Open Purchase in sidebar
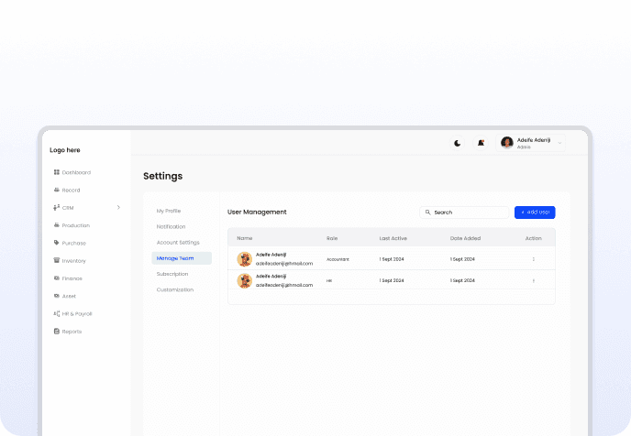The height and width of the screenshot is (436, 631). pos(74,243)
